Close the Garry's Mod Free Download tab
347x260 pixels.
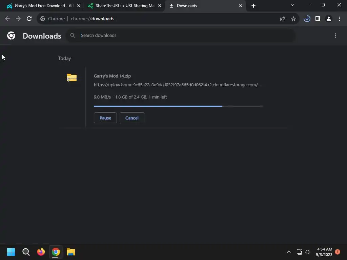coord(79,6)
